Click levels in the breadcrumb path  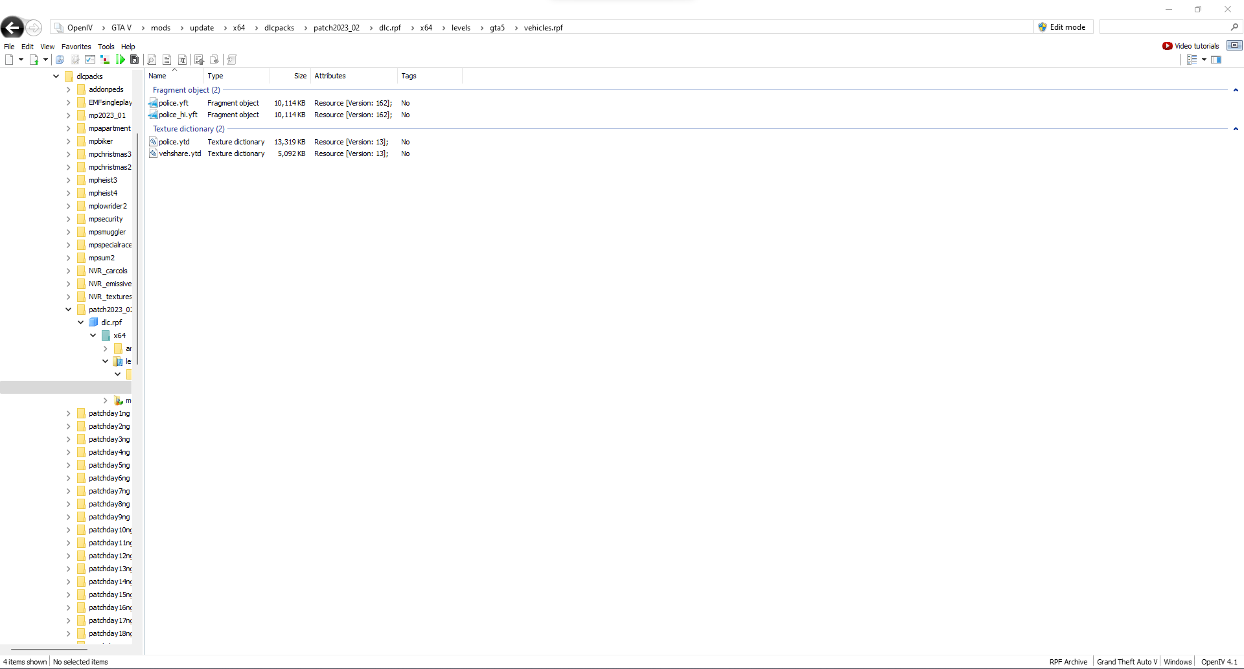pos(461,28)
